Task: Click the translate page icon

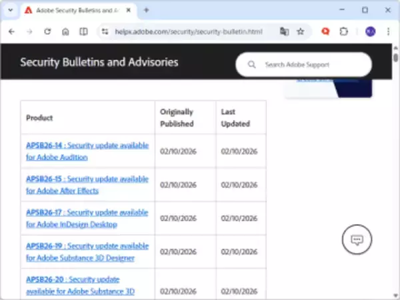Action: (284, 31)
